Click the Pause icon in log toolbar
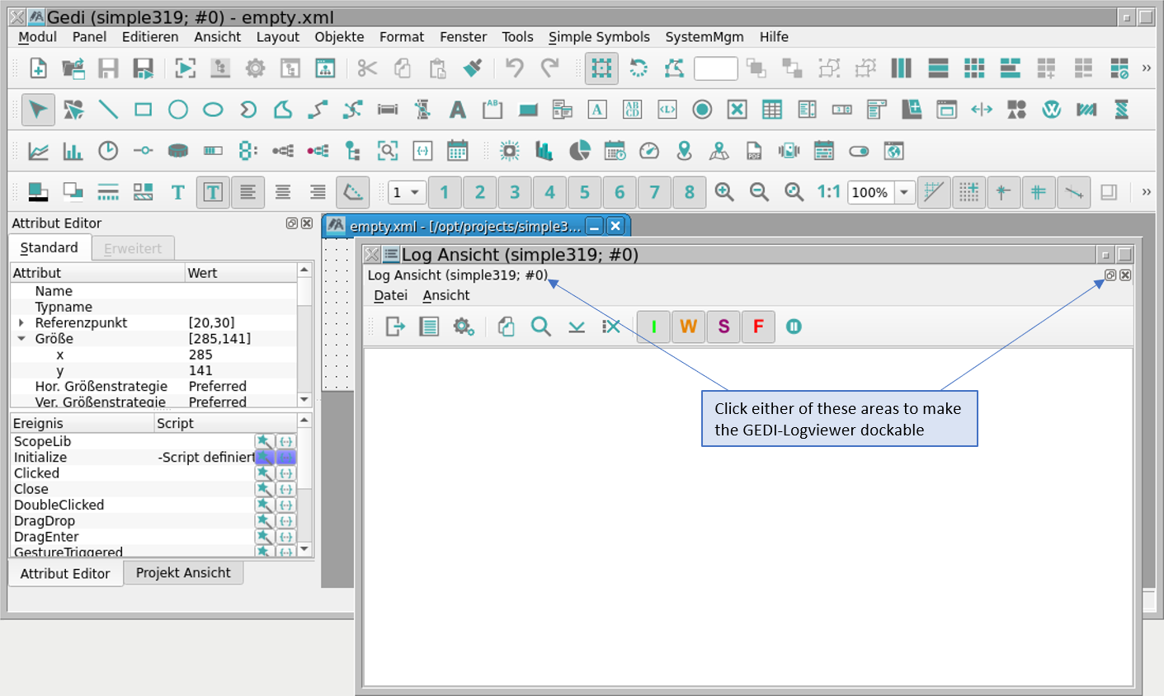The image size is (1164, 696). [x=794, y=327]
